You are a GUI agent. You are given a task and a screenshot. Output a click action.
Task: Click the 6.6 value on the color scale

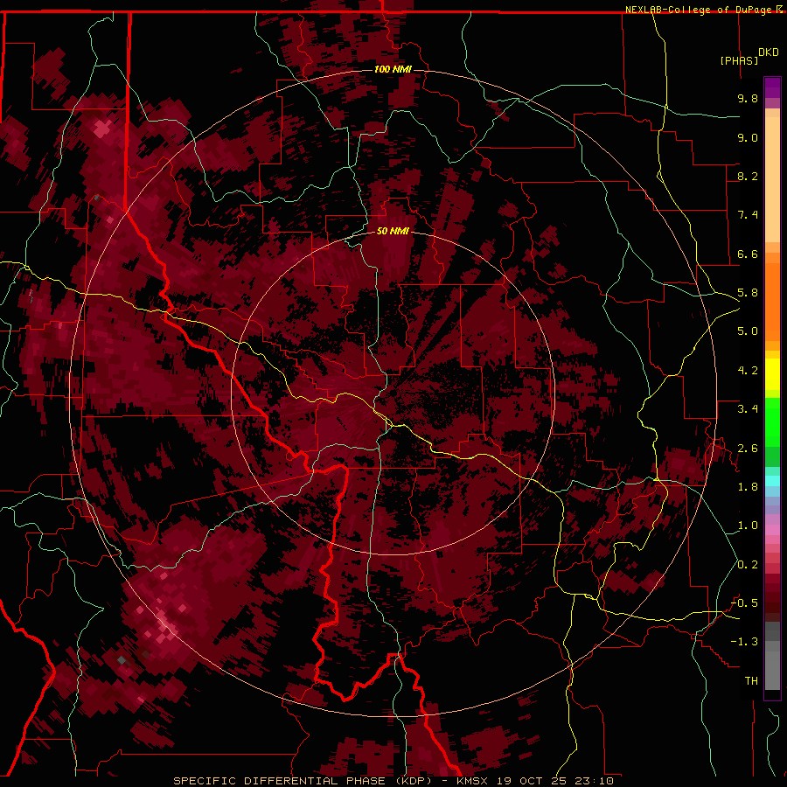pyautogui.click(x=748, y=254)
